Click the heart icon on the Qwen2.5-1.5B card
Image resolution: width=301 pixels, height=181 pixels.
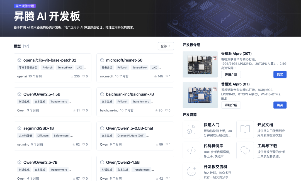pyautogui.click(x=84, y=110)
